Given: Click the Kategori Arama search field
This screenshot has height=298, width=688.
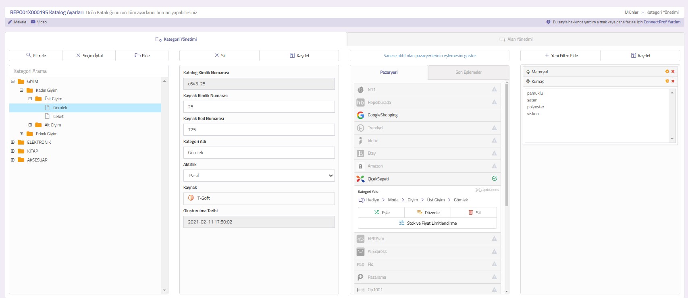Looking at the screenshot, I should pos(89,71).
